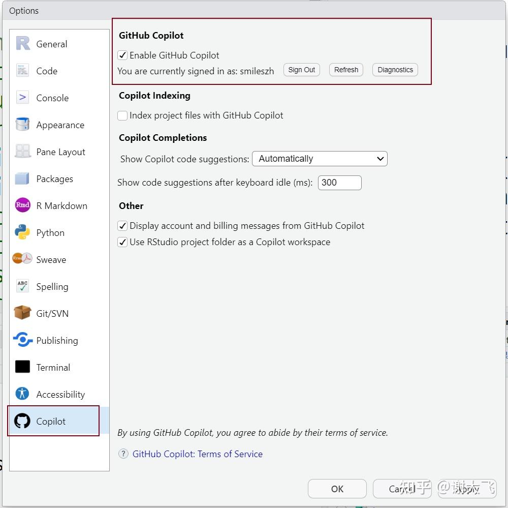
Task: Select the Appearance paint bucket icon
Action: pos(23,125)
